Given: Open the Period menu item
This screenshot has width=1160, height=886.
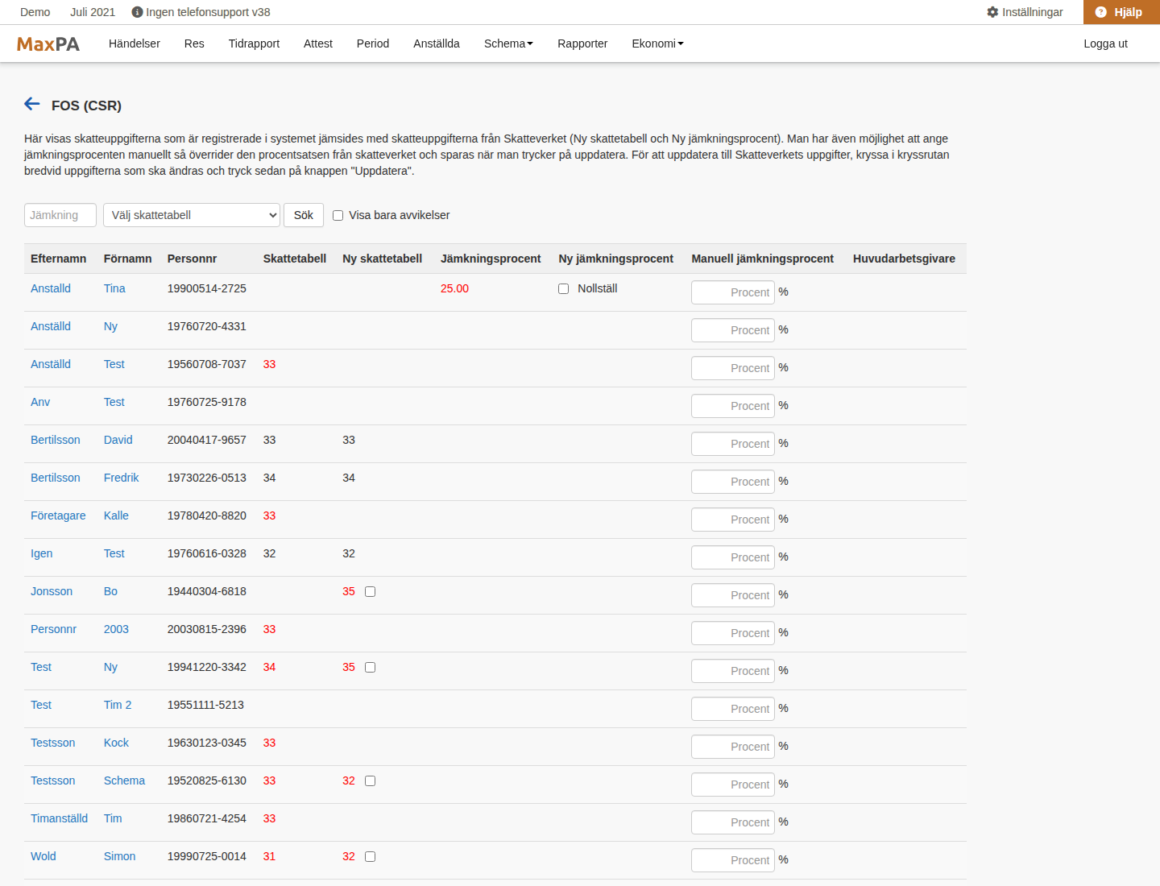Looking at the screenshot, I should [373, 43].
